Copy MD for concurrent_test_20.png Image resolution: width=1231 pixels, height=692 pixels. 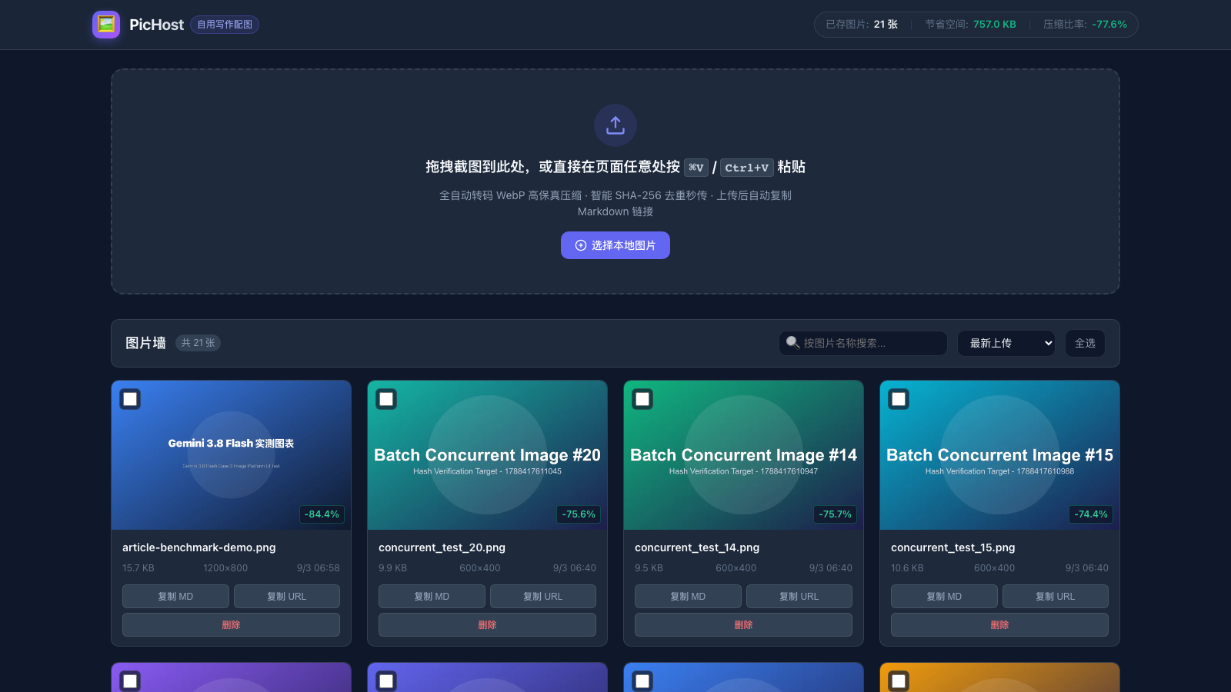432,596
